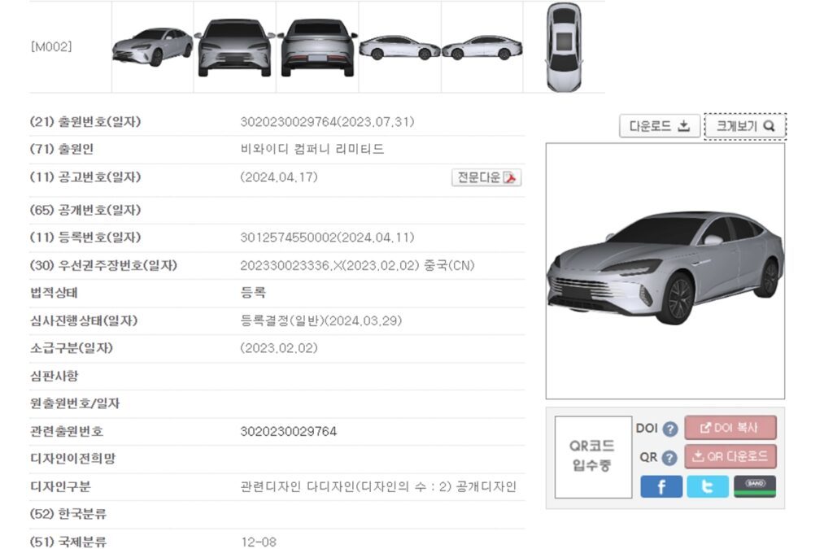Click the magnifier icon in 크게보기
This screenshot has height=549, width=824.
(x=769, y=126)
